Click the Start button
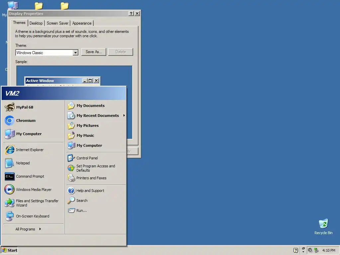The image size is (340, 255). click(x=9, y=250)
